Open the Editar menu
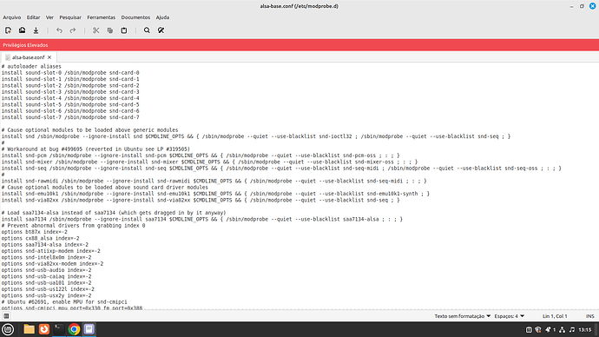 pos(33,17)
